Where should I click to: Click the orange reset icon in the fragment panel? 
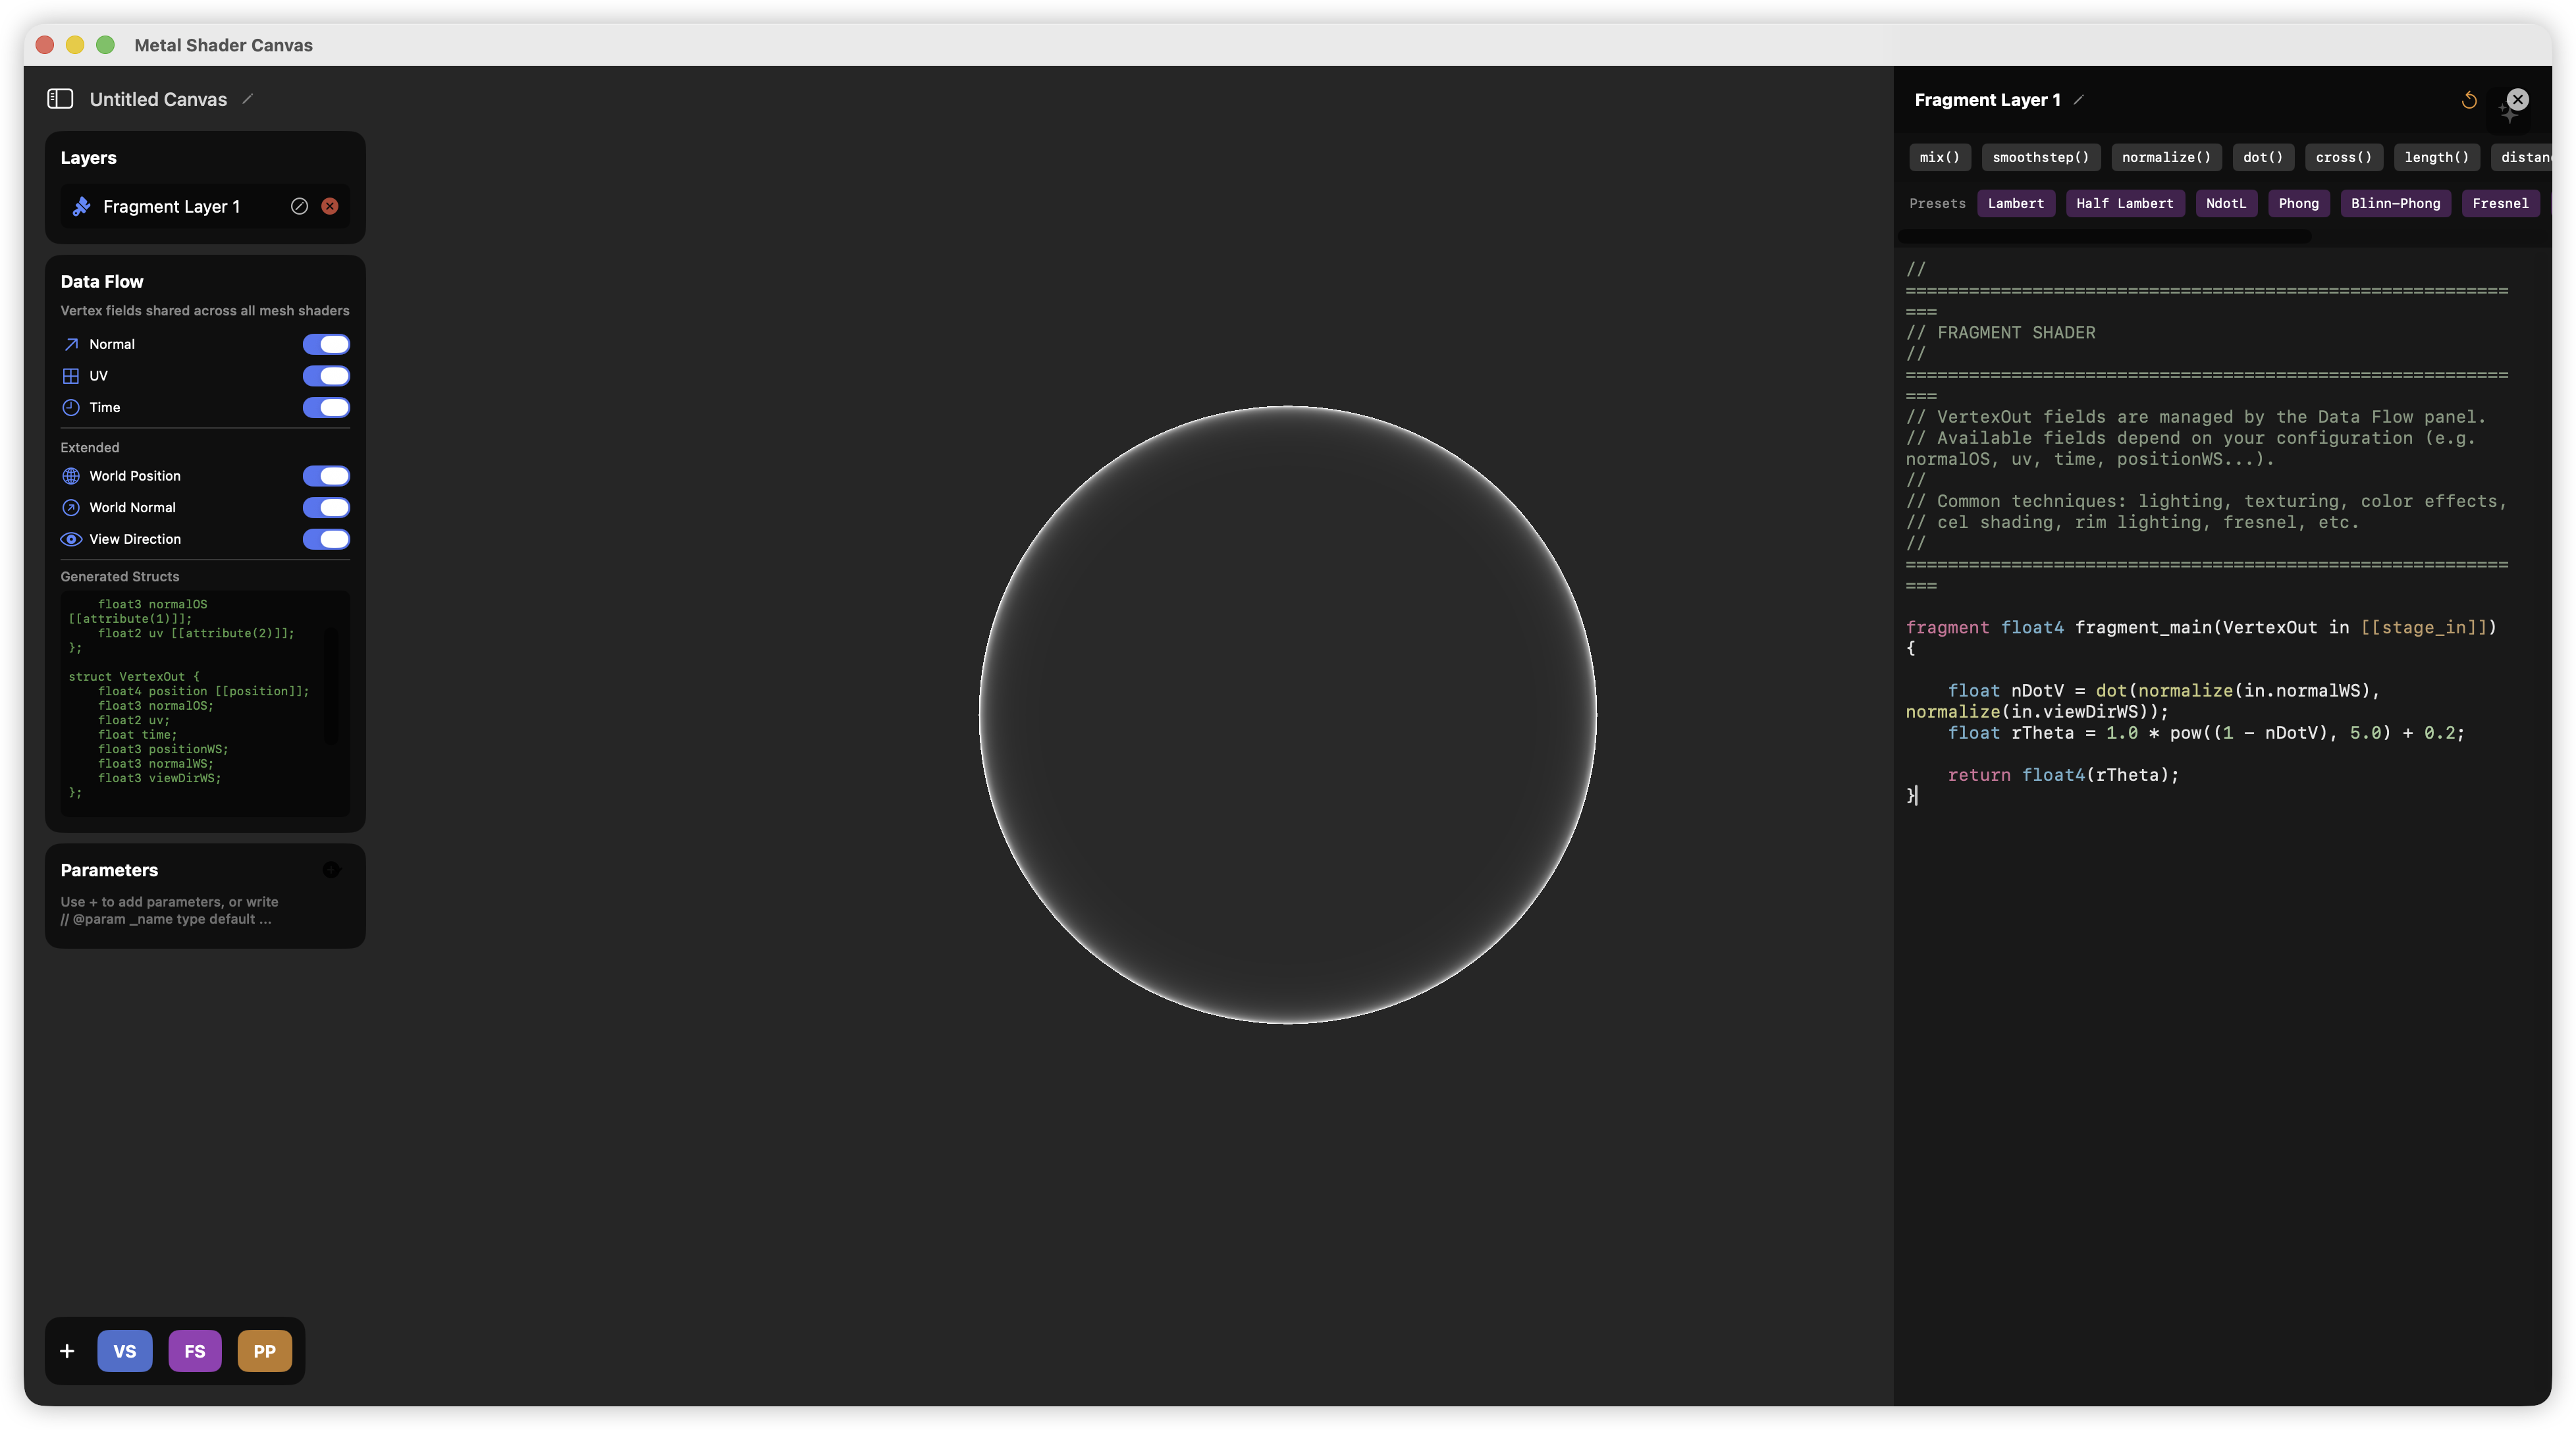pos(2468,100)
